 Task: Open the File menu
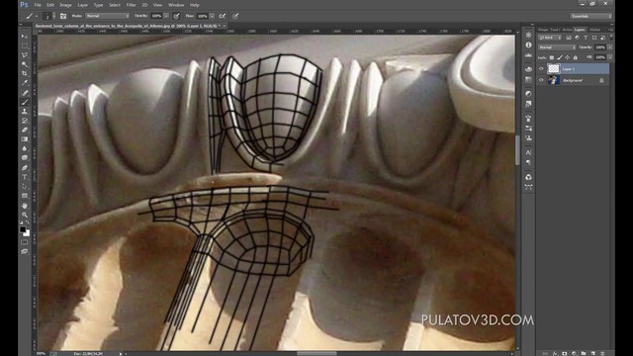click(38, 5)
